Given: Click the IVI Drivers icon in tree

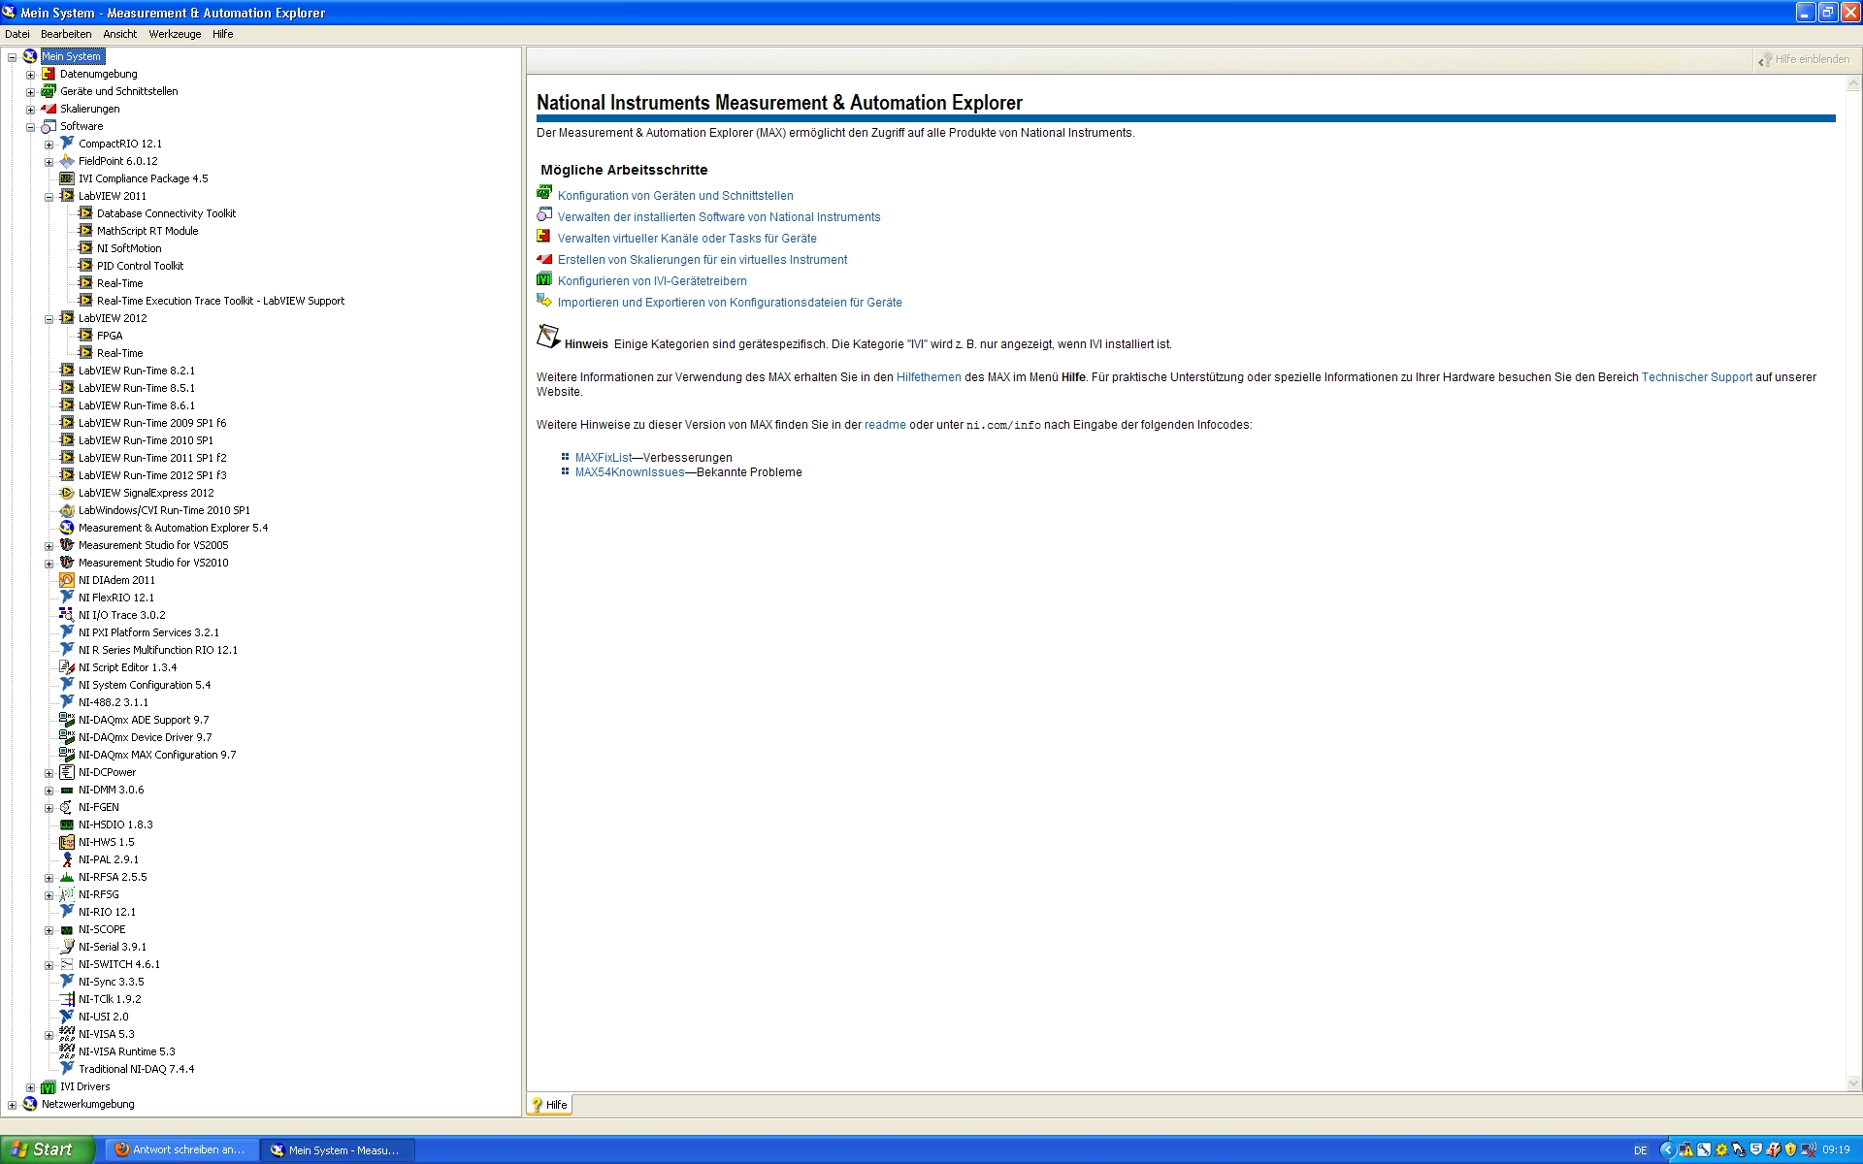Looking at the screenshot, I should pos(49,1086).
